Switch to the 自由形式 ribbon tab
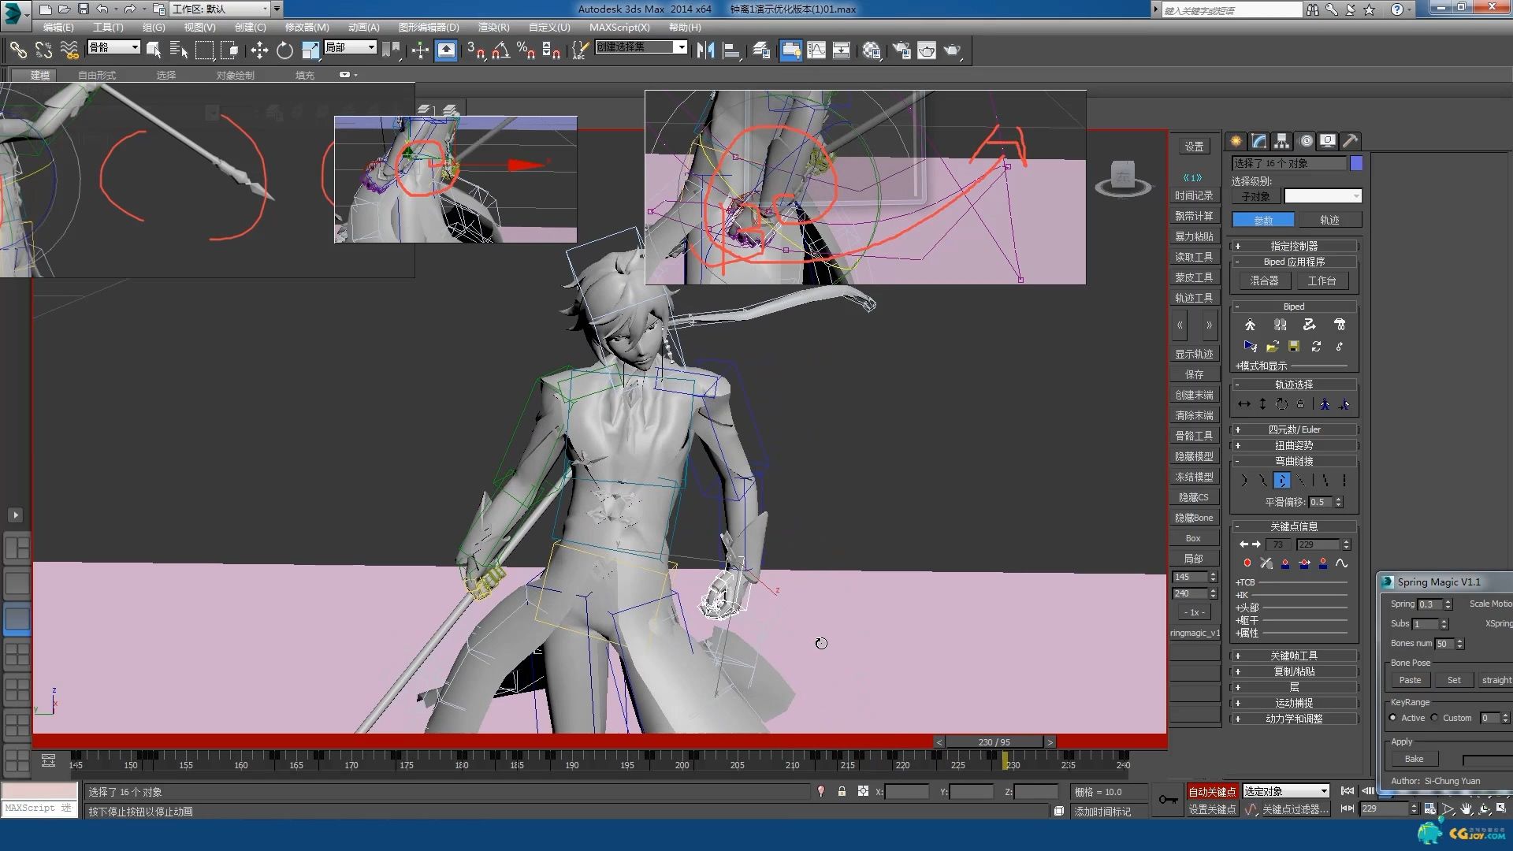 coord(97,75)
